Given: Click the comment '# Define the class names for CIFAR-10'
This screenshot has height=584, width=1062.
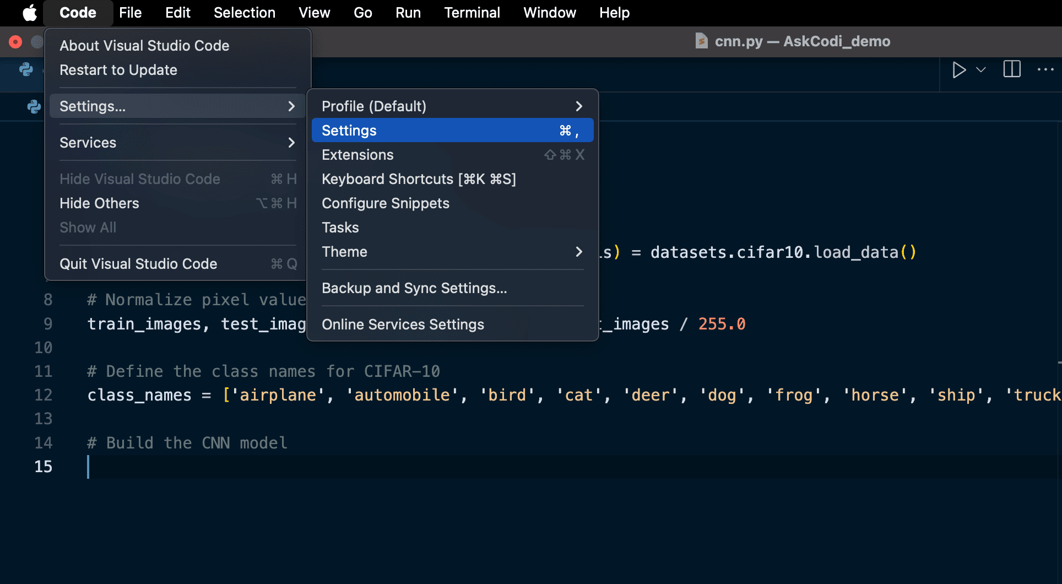Looking at the screenshot, I should click(x=263, y=371).
